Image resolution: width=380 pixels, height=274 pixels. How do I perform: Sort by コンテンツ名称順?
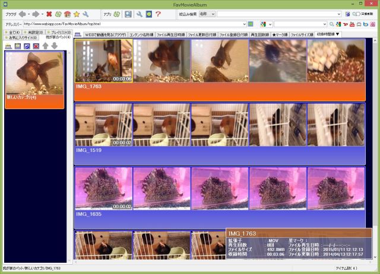[141, 35]
